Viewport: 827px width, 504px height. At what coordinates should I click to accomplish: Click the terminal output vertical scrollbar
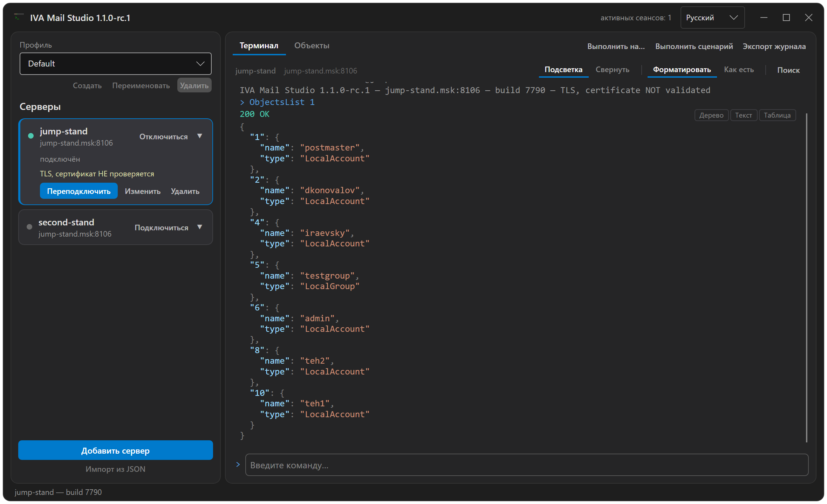coord(806,278)
